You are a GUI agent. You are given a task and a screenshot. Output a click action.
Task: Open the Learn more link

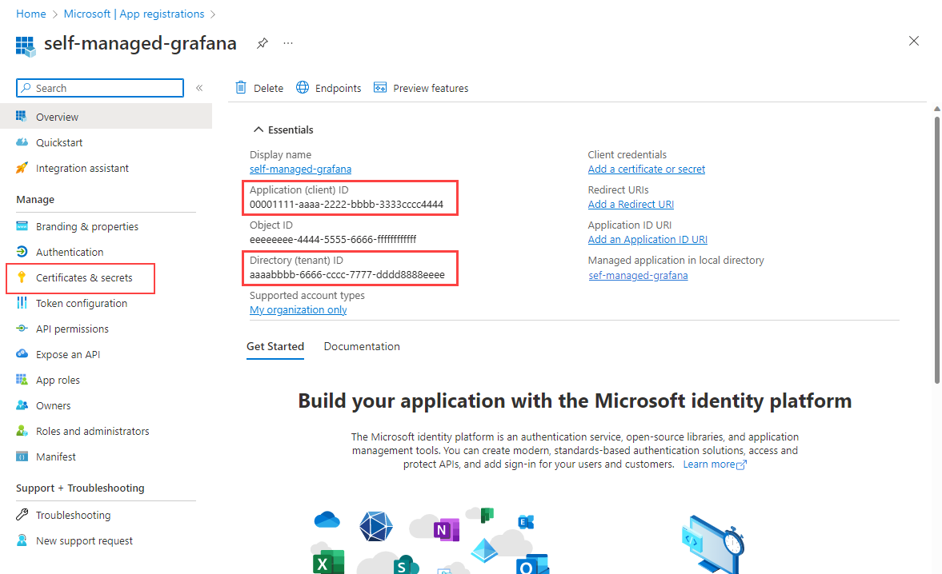(x=715, y=464)
